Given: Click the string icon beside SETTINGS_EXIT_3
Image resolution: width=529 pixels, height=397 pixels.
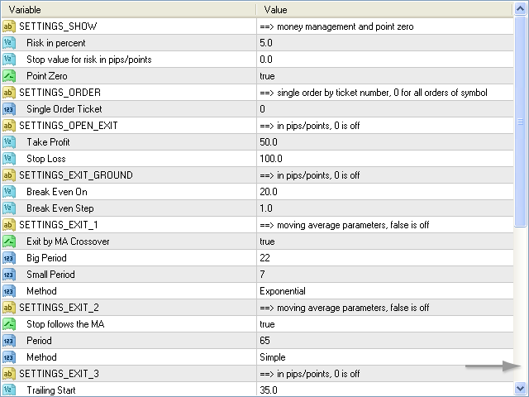Looking at the screenshot, I should click(8, 374).
